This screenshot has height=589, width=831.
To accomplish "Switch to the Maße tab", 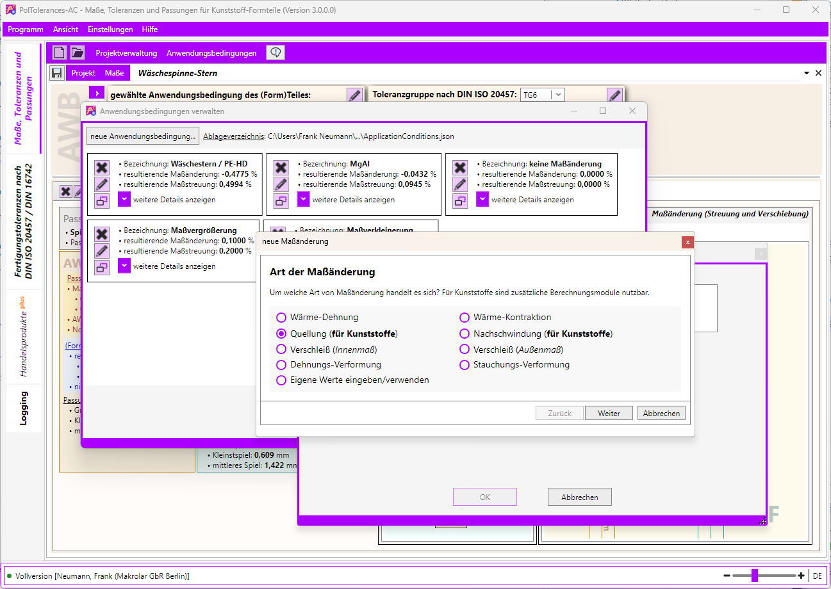I will (114, 73).
